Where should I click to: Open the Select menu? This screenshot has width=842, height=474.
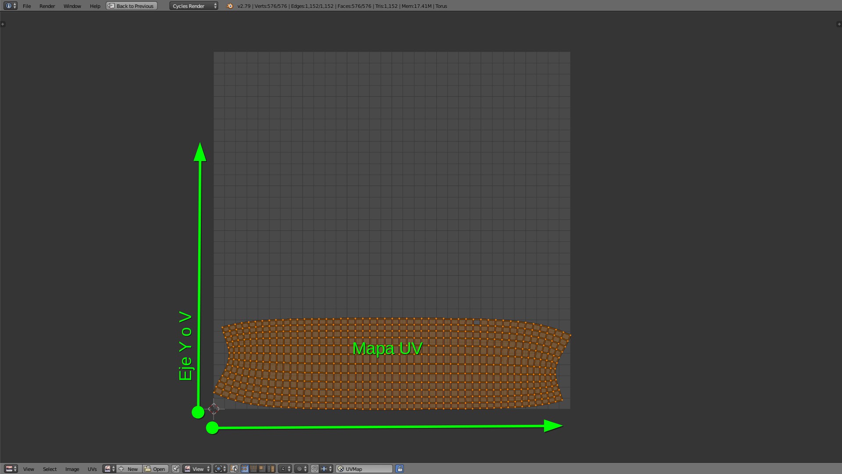pos(50,469)
